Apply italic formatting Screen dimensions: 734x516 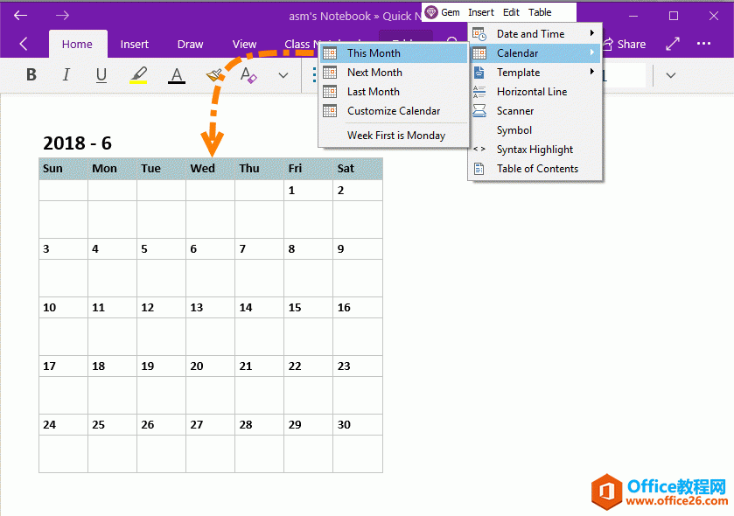(66, 74)
